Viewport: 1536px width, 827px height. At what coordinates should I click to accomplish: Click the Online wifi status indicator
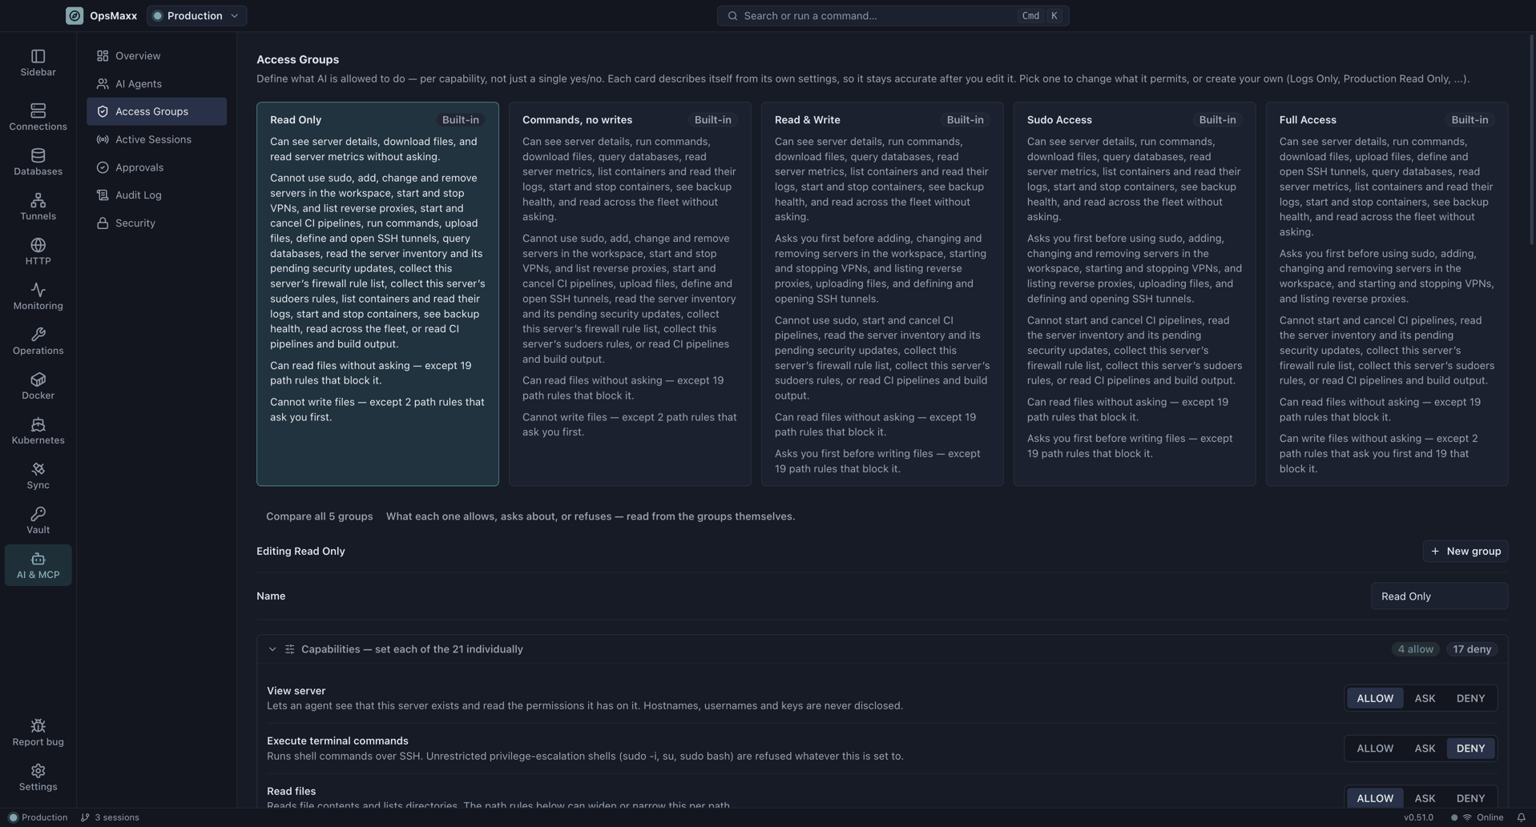(x=1467, y=817)
